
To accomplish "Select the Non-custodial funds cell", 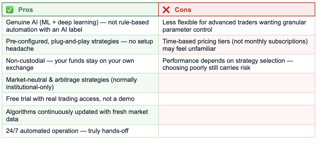I will 80,64.
